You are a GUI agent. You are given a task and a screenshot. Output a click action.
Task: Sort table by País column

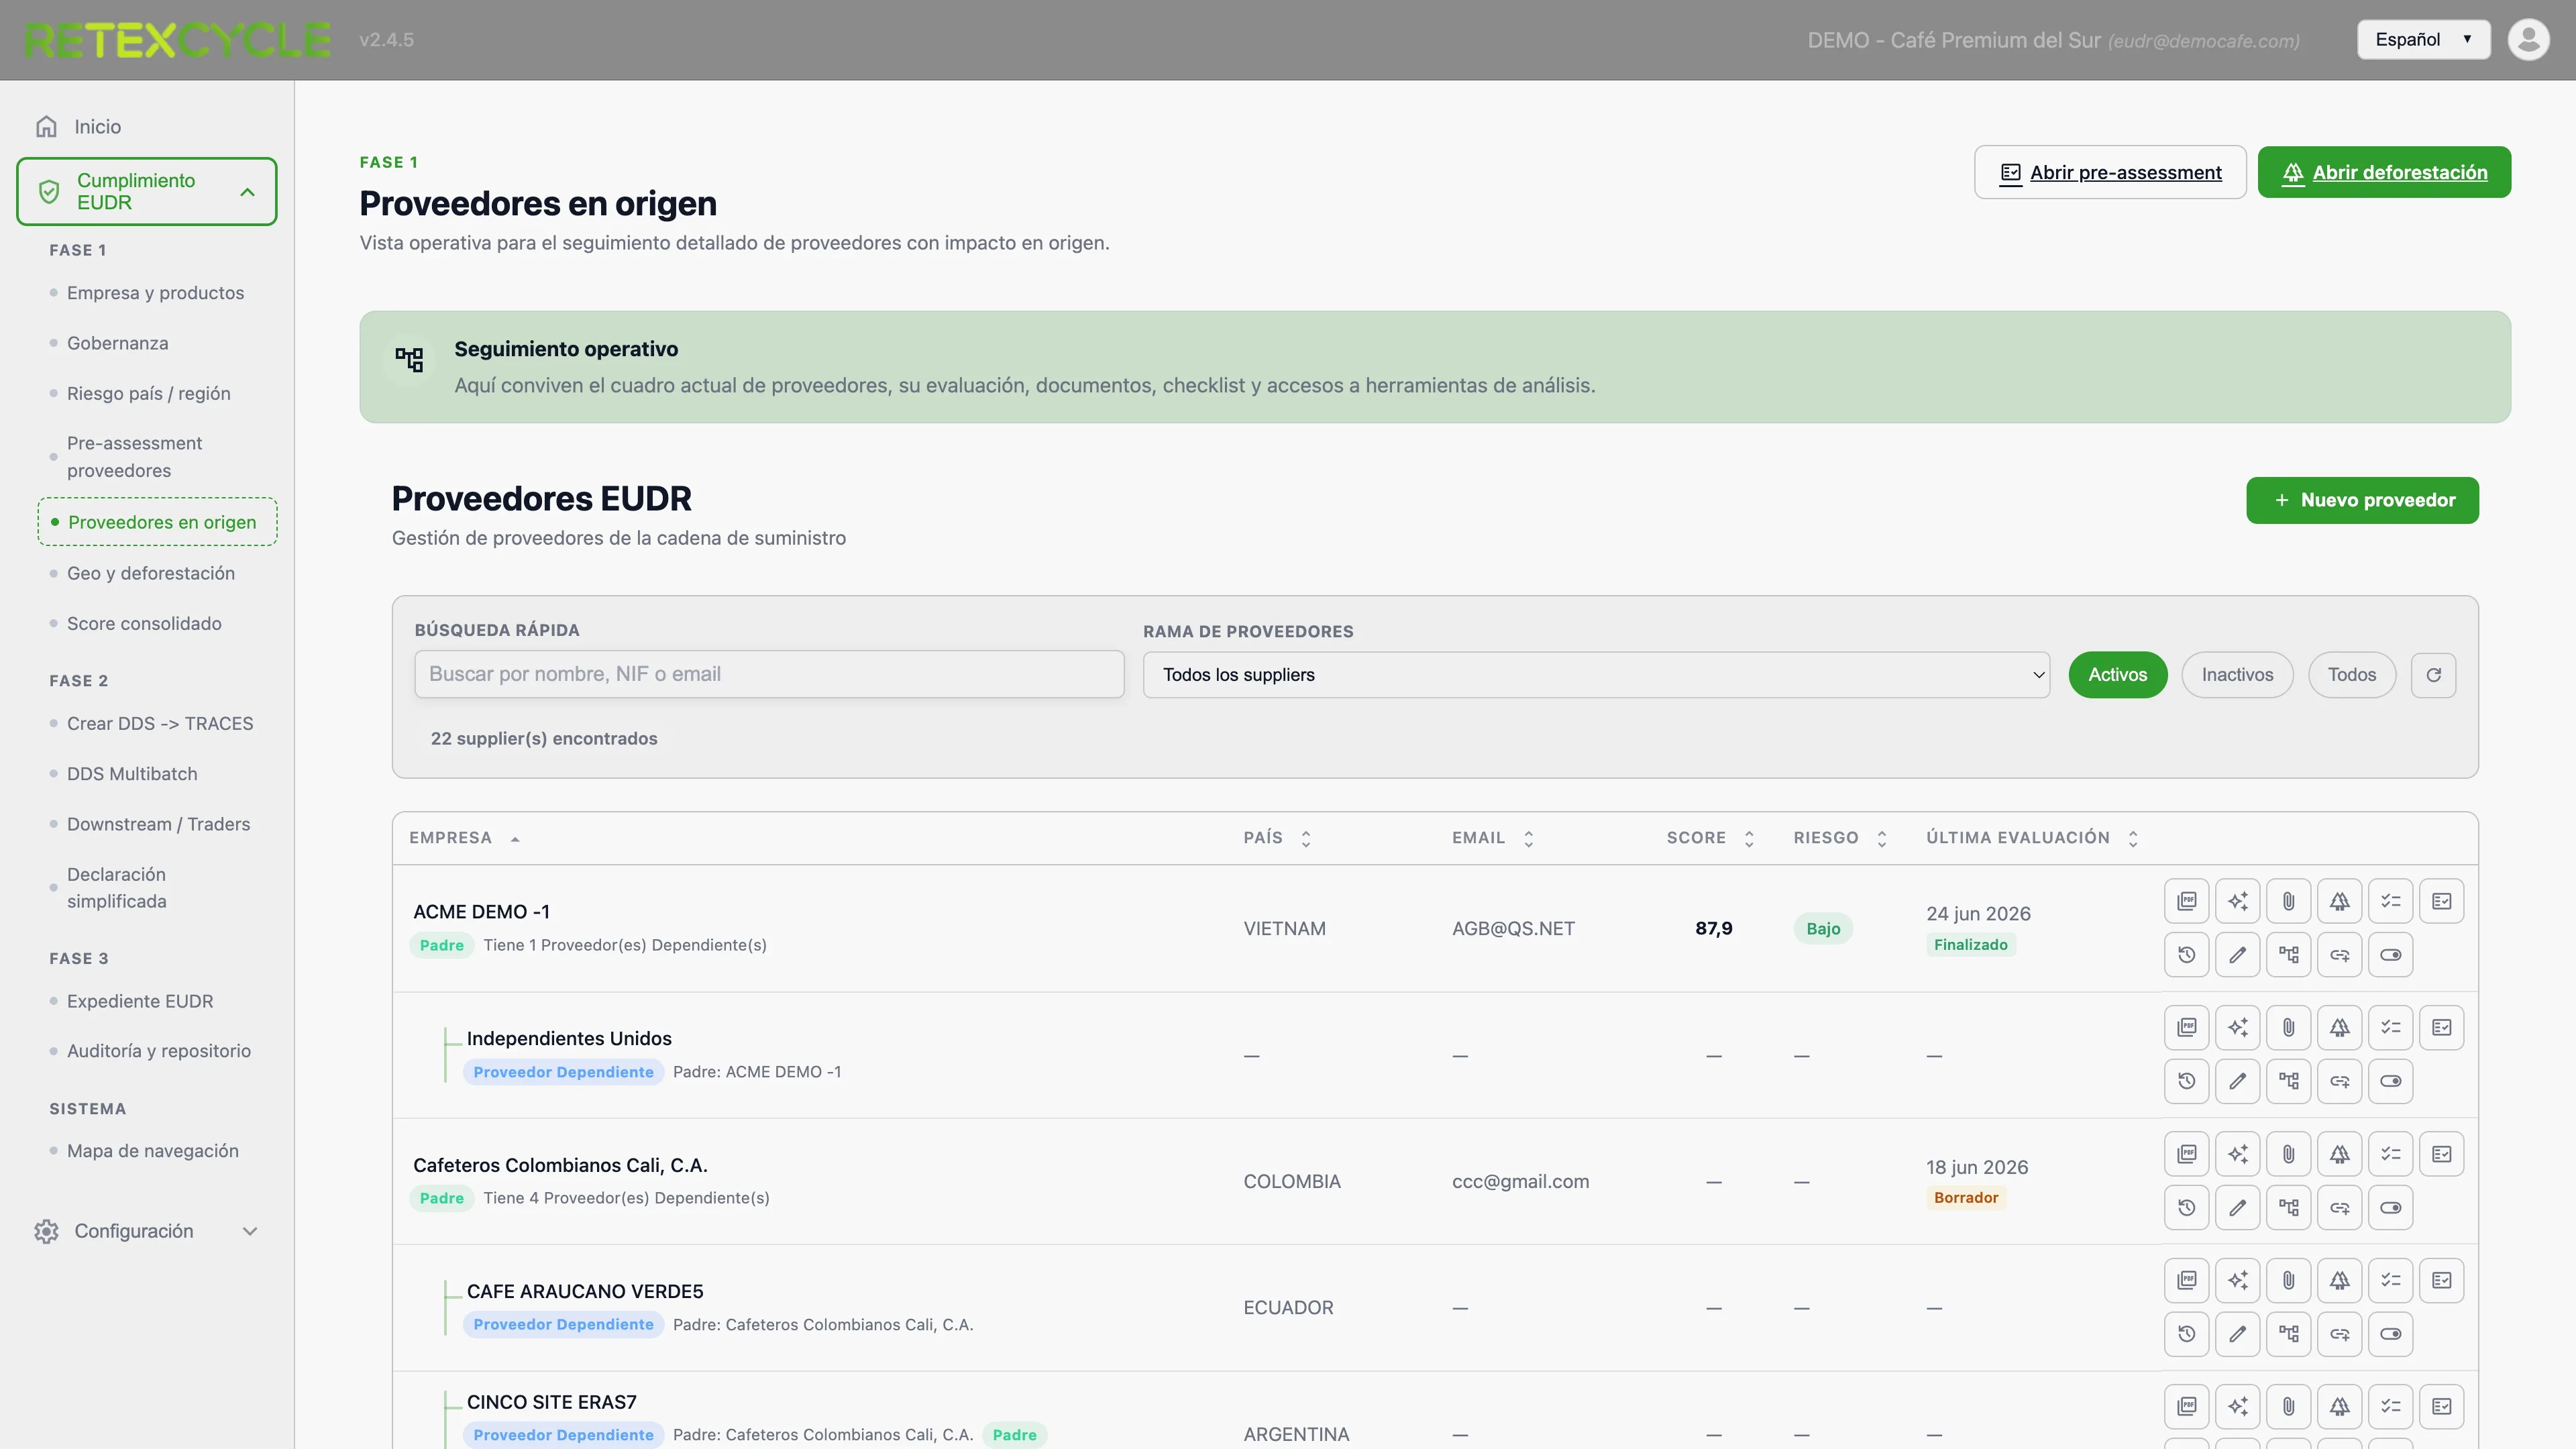pyautogui.click(x=1277, y=838)
